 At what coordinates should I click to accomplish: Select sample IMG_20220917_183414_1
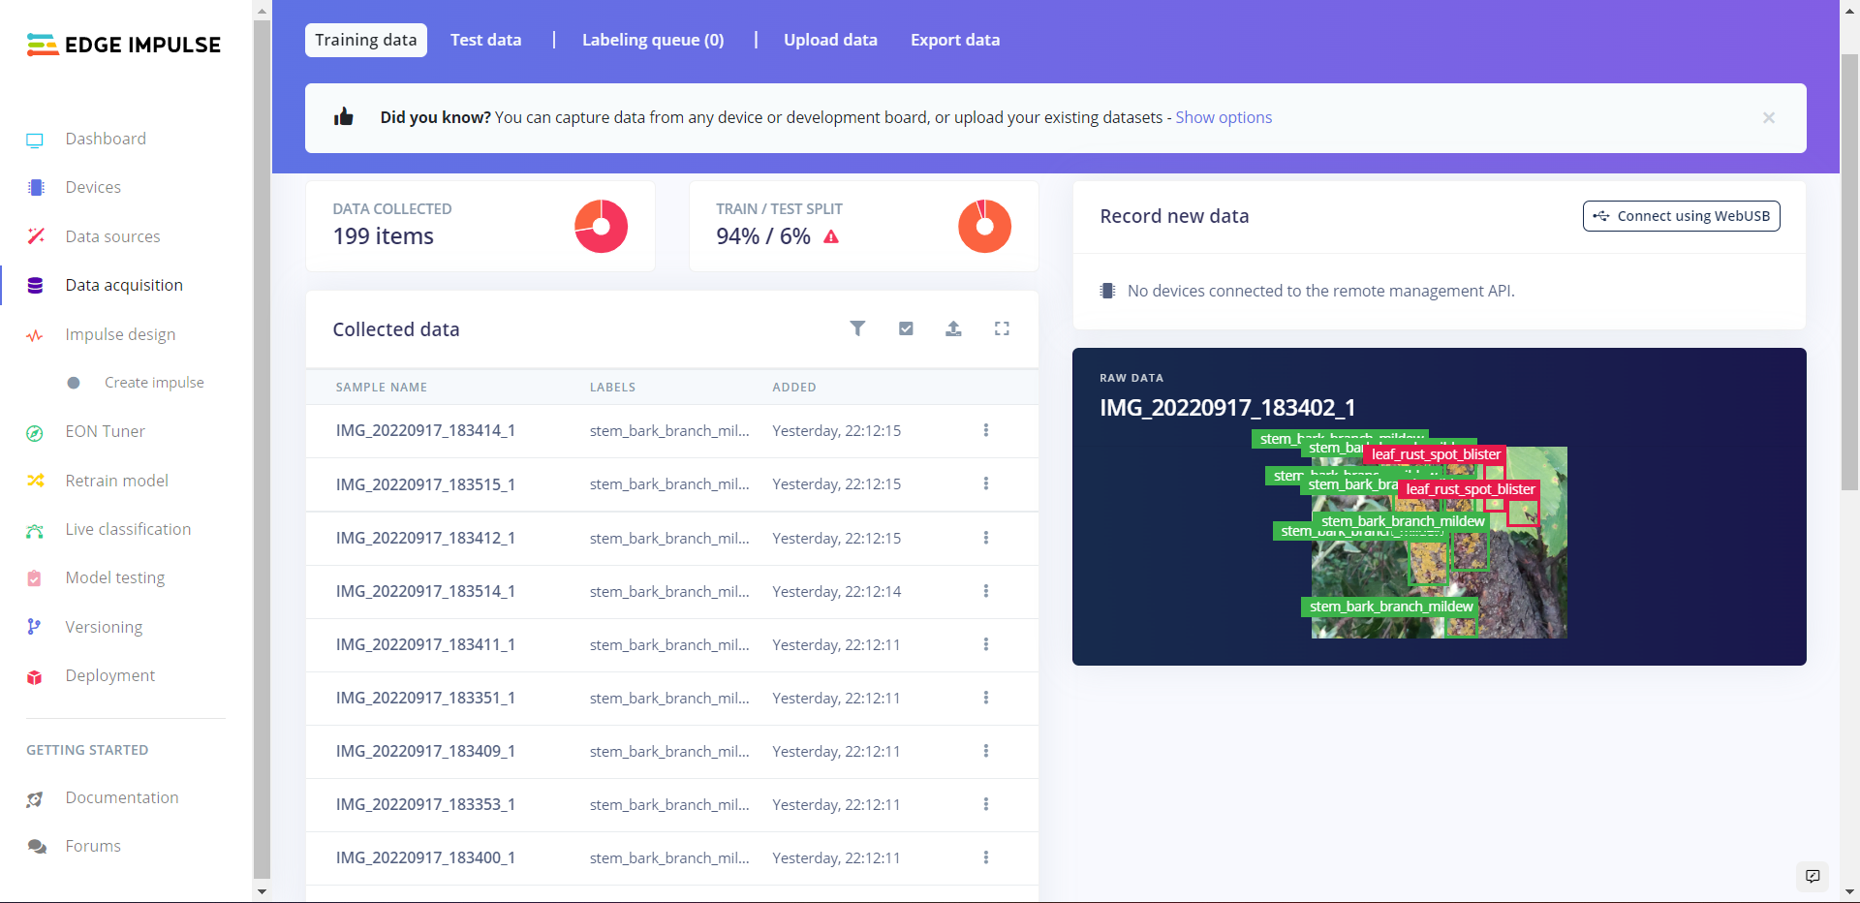[x=425, y=430]
